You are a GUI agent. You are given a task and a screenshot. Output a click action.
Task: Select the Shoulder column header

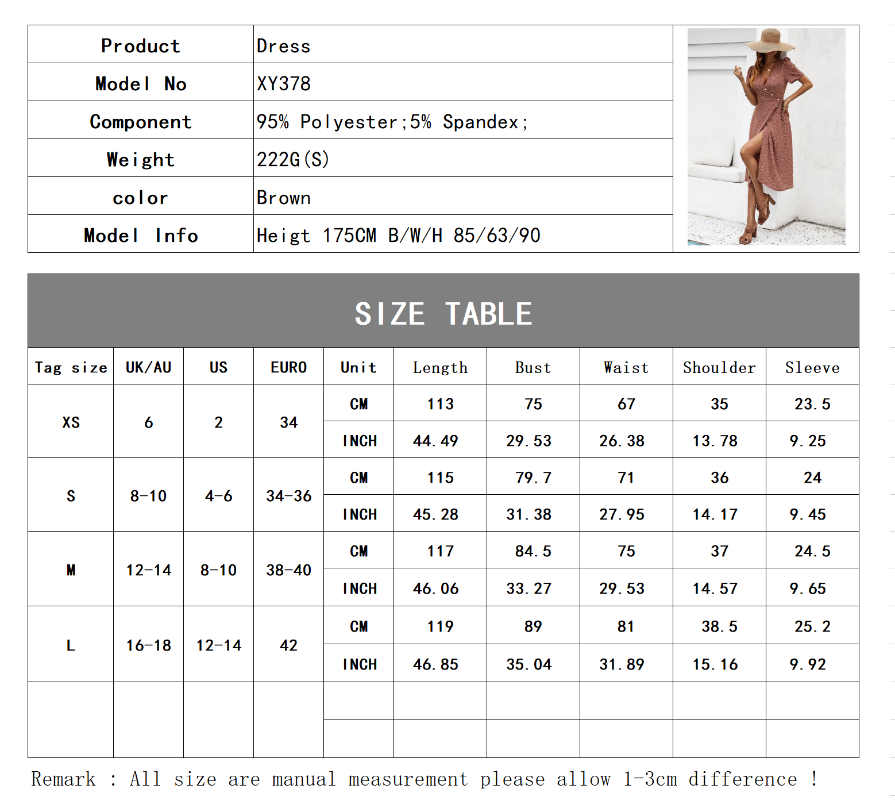click(x=719, y=367)
